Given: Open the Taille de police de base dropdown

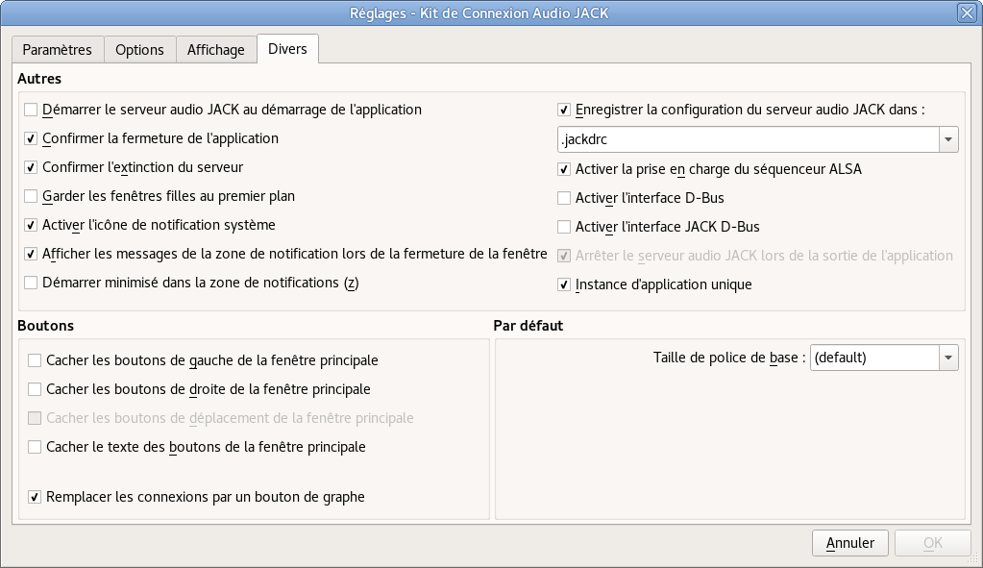Looking at the screenshot, I should (884, 358).
